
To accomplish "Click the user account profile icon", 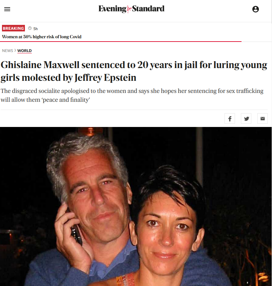I will point(255,9).
